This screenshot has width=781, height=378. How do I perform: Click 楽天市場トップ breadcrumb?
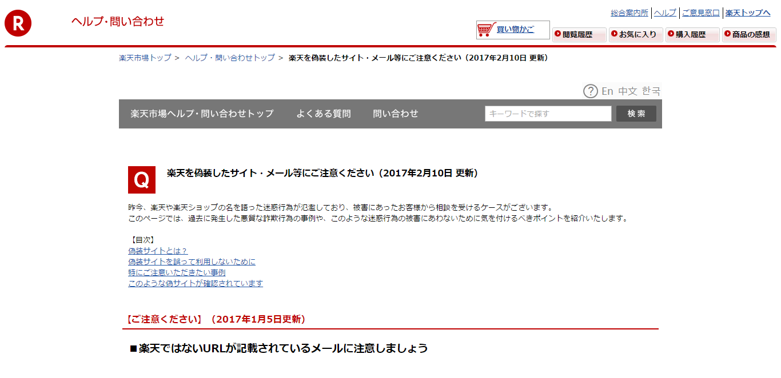[145, 58]
